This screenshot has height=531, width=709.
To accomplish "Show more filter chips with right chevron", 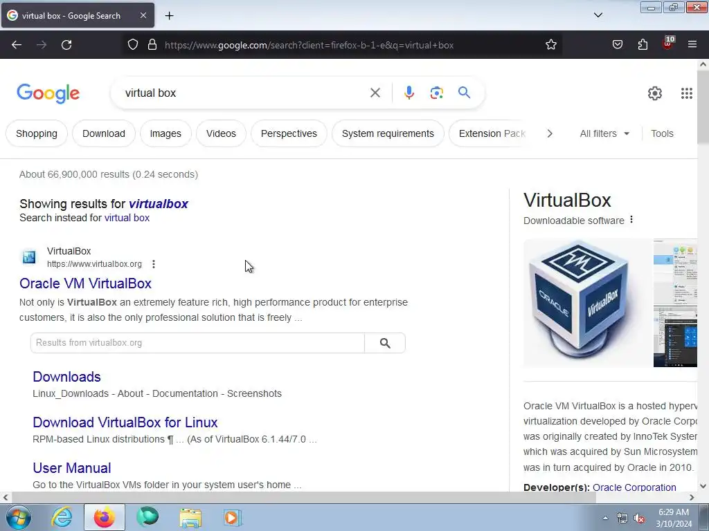I will [x=549, y=133].
